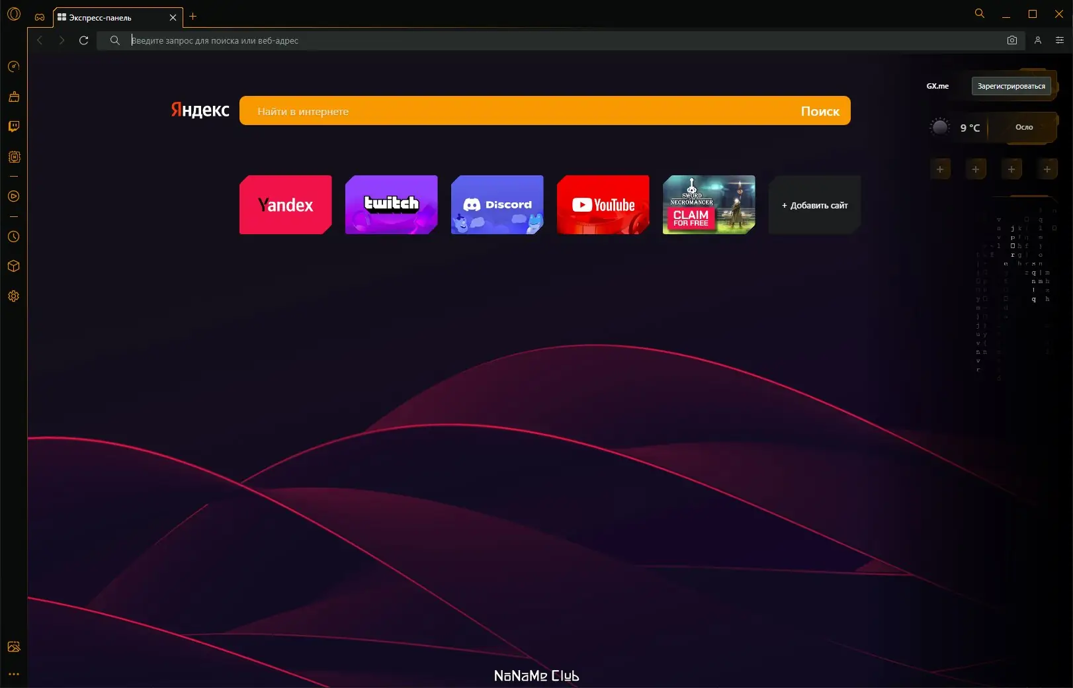
Task: Show browsing history clock icon
Action: point(14,236)
